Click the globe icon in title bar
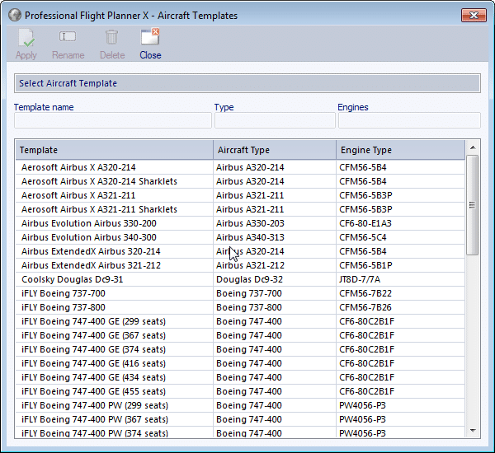495x453 pixels. point(14,15)
